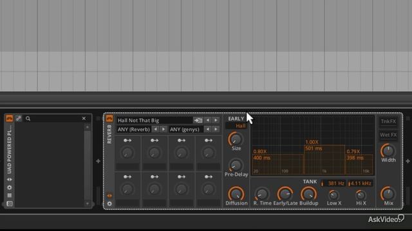Screen dimensions: 412x231
Task: Click the Mix knob
Action: click(388, 194)
